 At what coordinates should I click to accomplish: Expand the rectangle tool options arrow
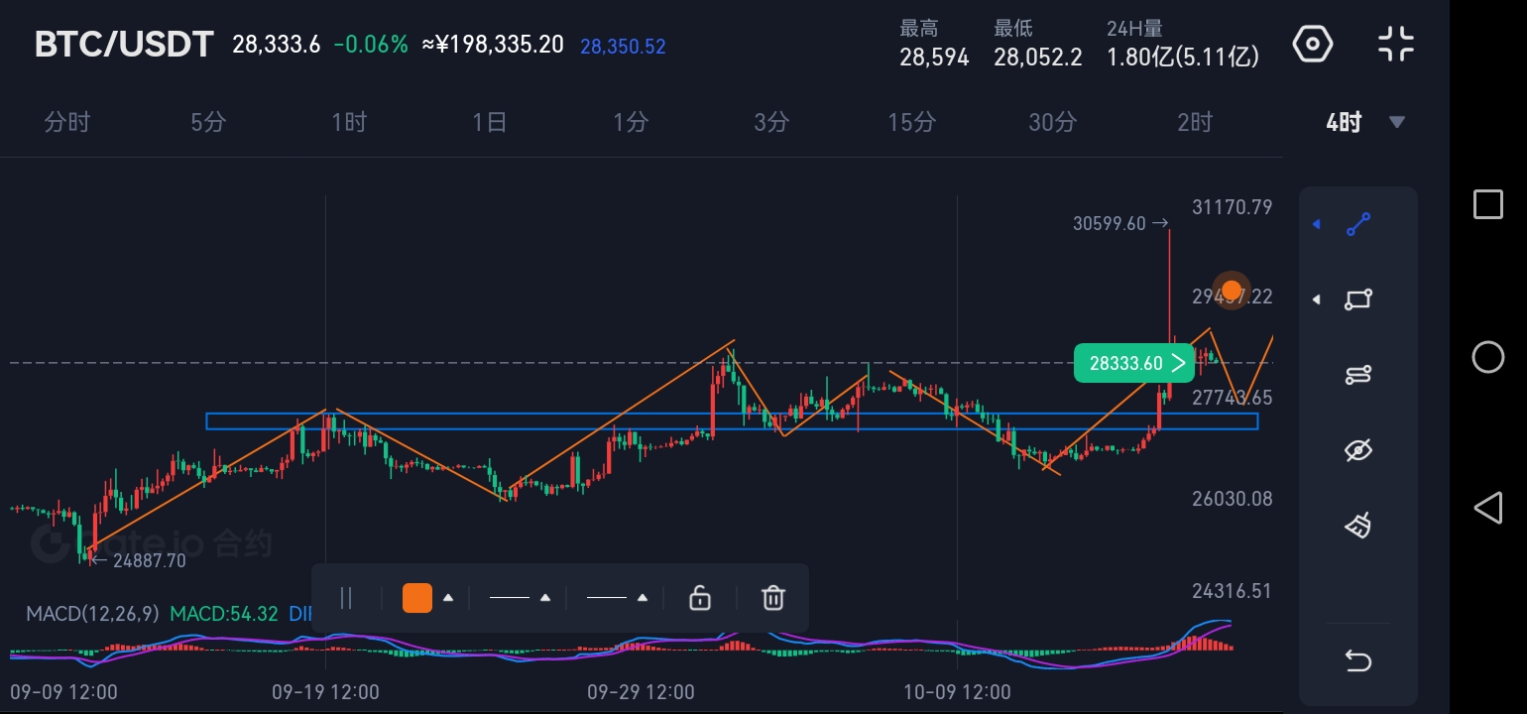click(x=1317, y=299)
